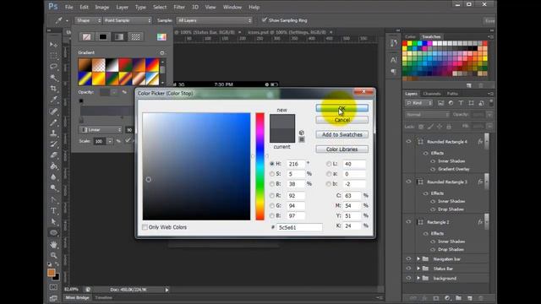Viewport: 541px width, 304px height.
Task: Choose the Pattern fill icon
Action: pos(135,37)
